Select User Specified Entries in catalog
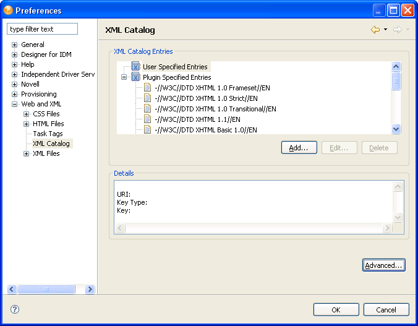 tap(175, 67)
